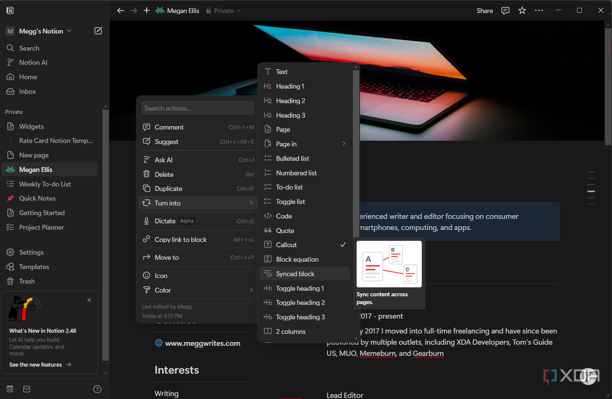Open mail icon at sidebar bottom
Screen dimensions: 612x399
click(x=26, y=389)
